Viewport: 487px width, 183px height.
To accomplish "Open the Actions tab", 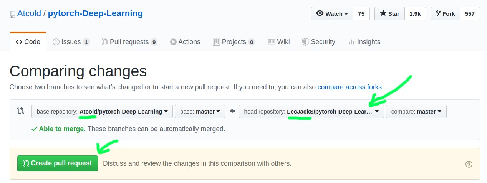I will pyautogui.click(x=185, y=42).
